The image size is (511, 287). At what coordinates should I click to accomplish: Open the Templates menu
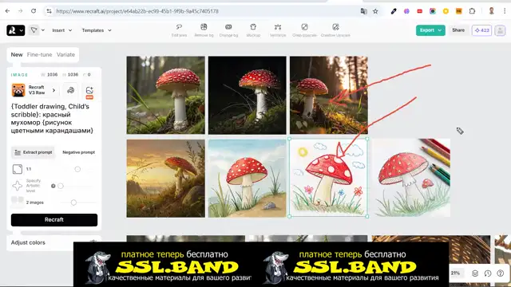coord(97,30)
